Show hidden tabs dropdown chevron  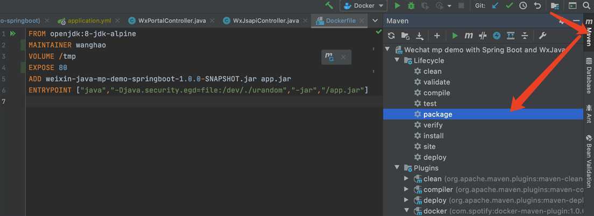(376, 21)
